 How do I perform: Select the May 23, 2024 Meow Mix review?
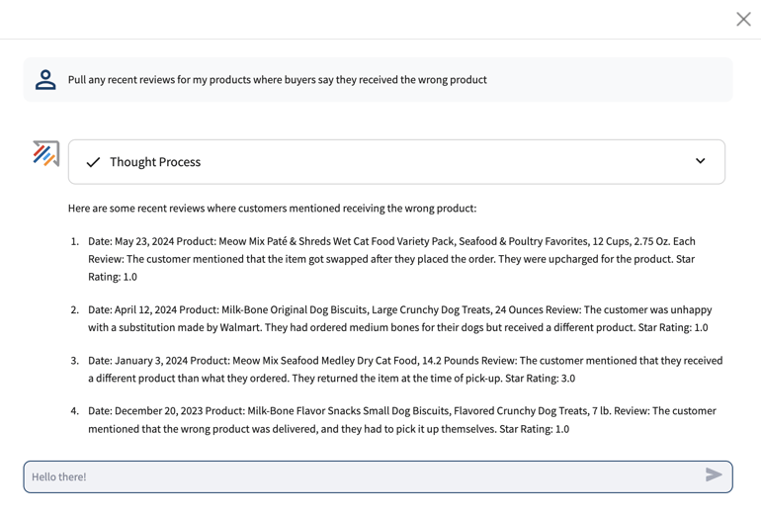click(391, 259)
